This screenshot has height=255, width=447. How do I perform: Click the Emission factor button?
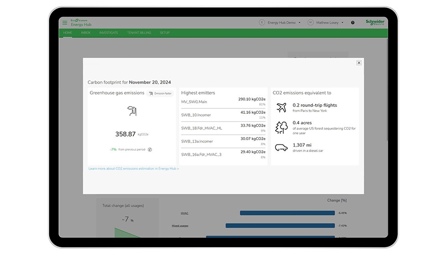[x=161, y=93]
